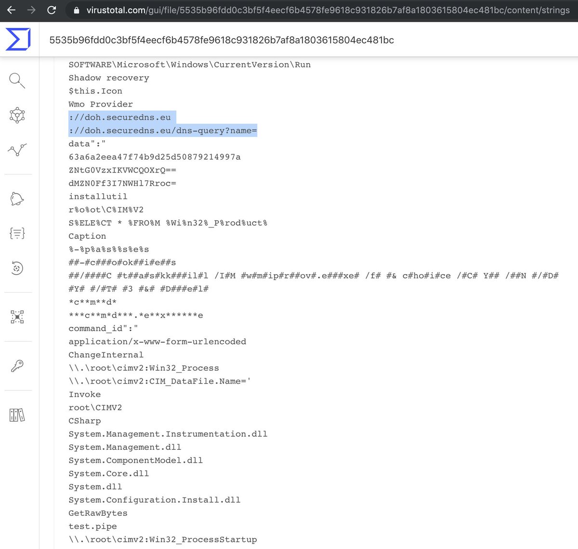This screenshot has height=549, width=578.
Task: Select the 'System.Management.dll' string
Action: click(125, 447)
